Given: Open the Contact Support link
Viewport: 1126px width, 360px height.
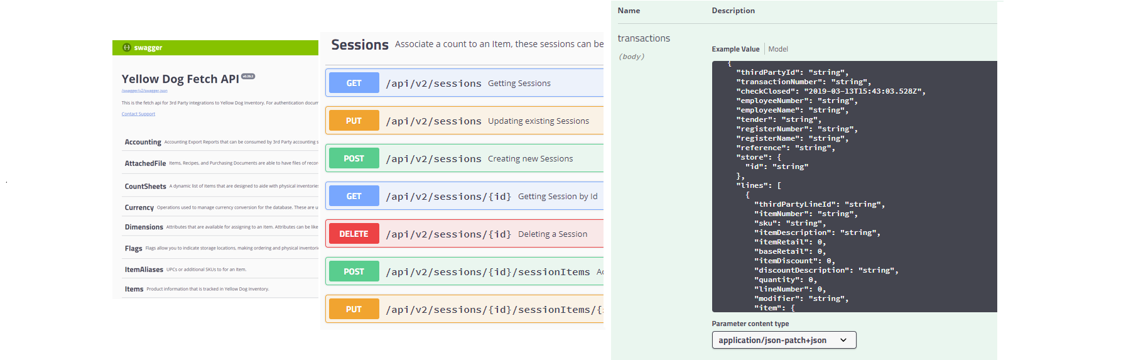Looking at the screenshot, I should coord(138,114).
